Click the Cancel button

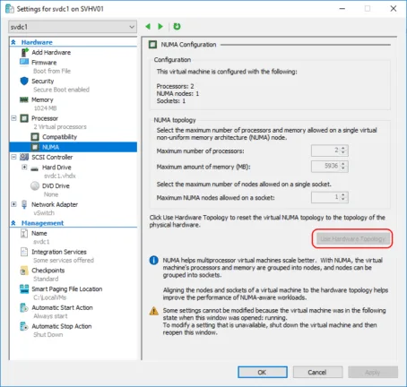click(x=317, y=373)
